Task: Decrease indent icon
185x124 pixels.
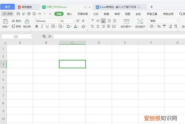Action: pyautogui.click(x=109, y=21)
